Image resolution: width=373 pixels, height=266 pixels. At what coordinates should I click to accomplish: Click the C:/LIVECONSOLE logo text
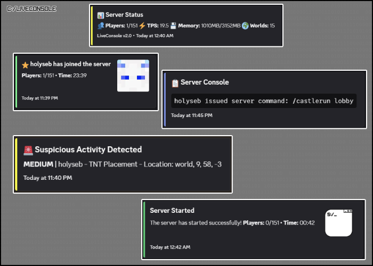pos(31,9)
